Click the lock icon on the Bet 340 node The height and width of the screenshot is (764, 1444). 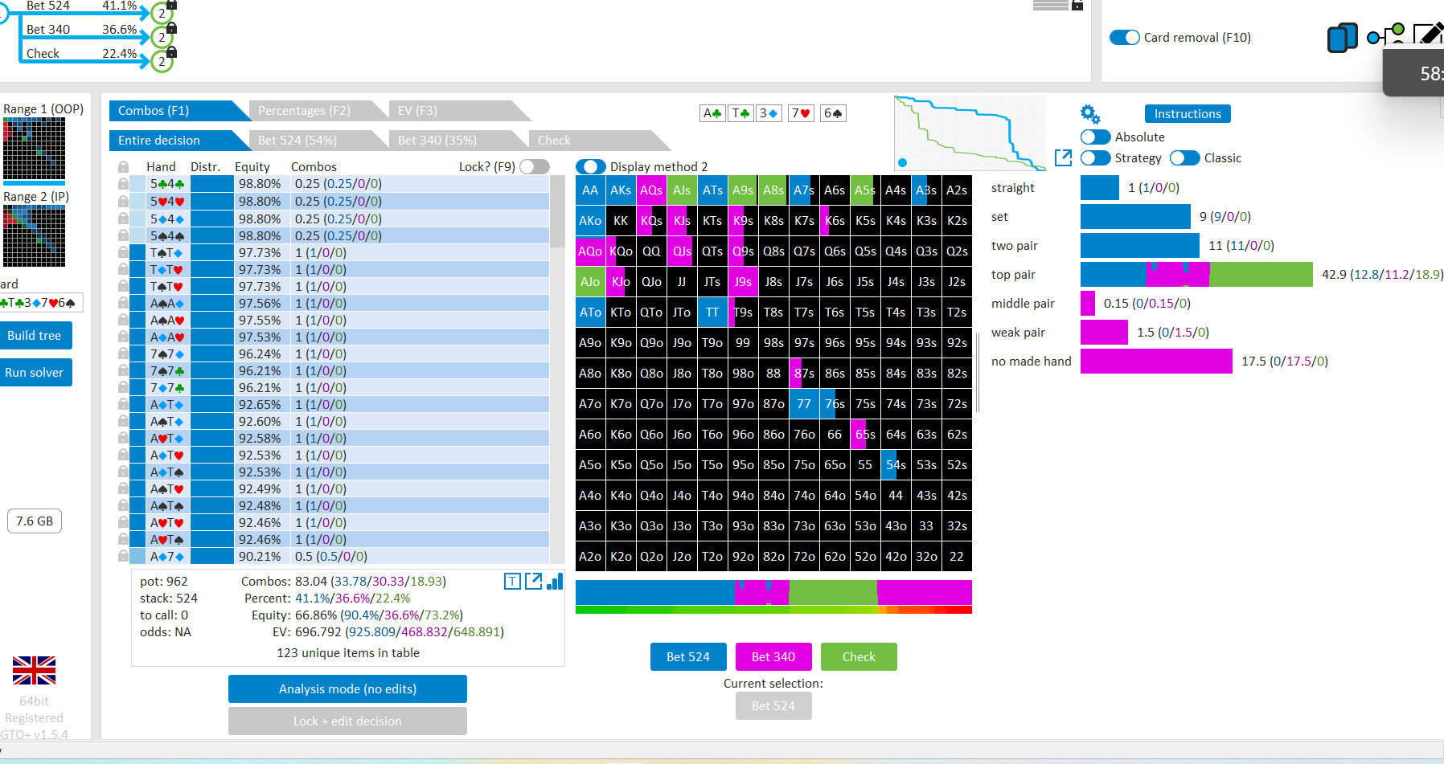coord(171,28)
